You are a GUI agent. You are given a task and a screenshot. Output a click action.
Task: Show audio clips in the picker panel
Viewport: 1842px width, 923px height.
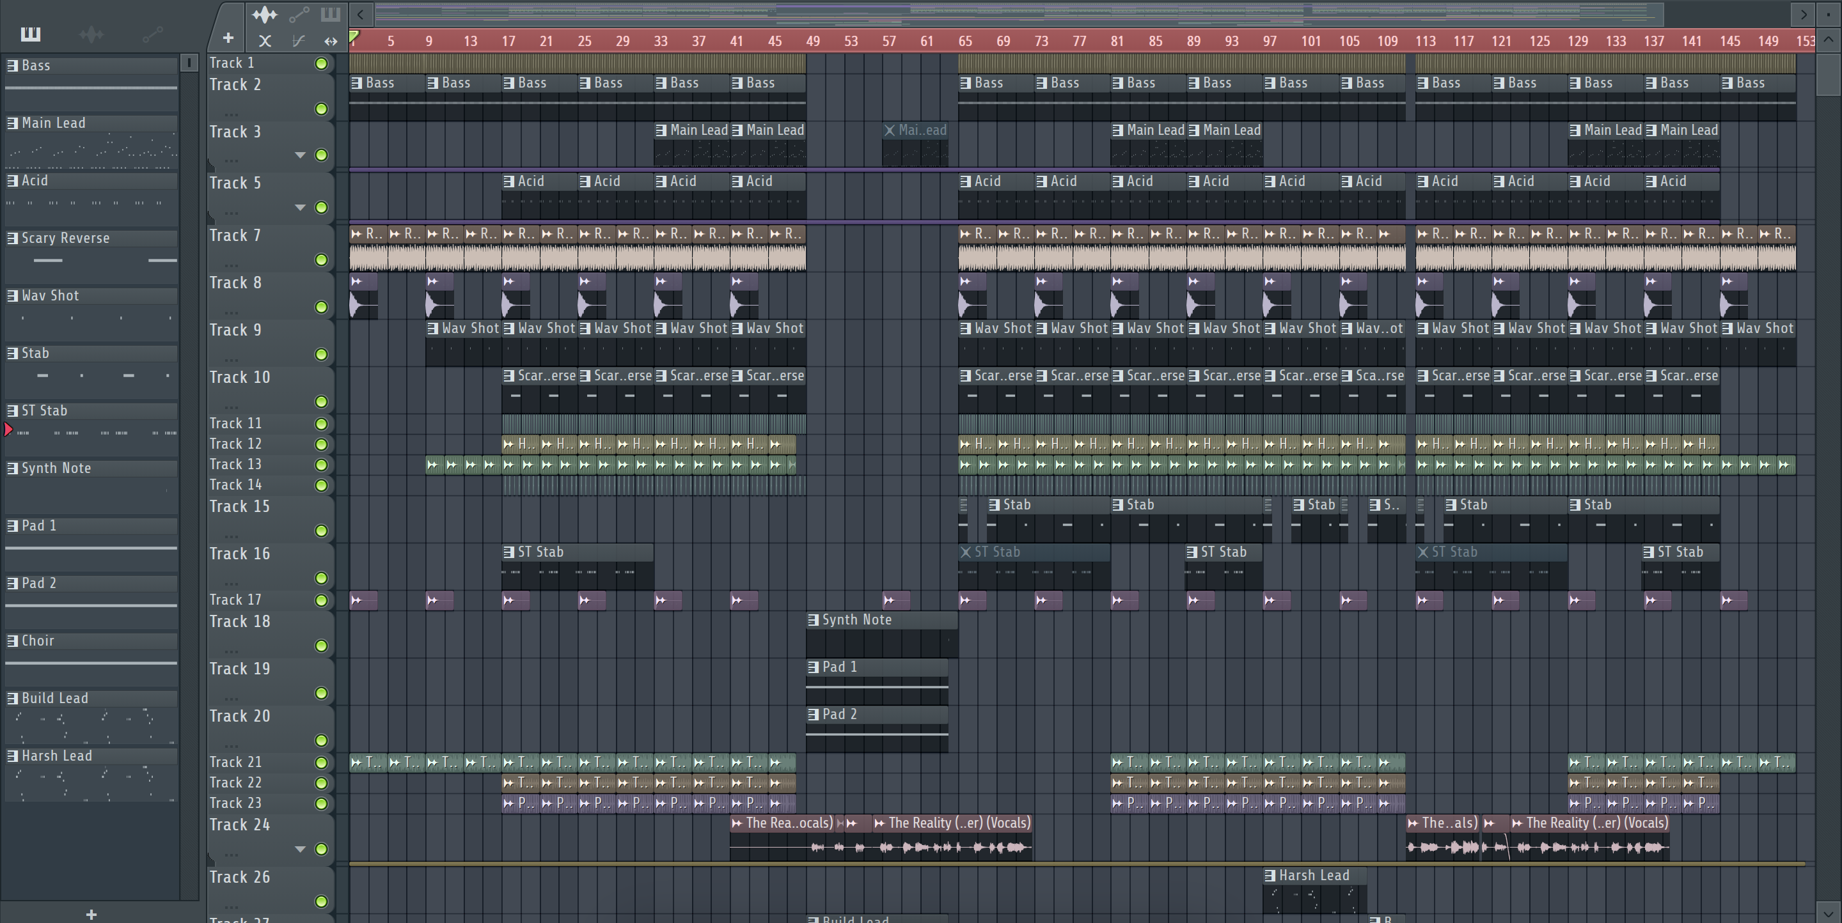(x=91, y=34)
